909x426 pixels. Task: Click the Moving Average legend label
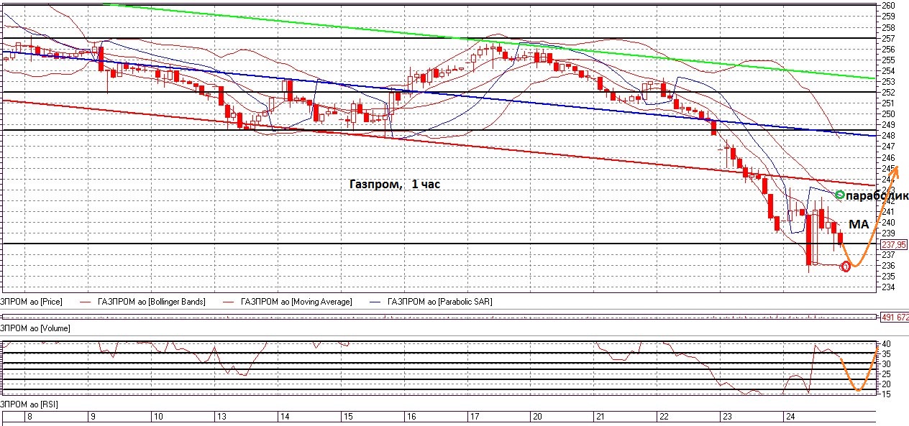coord(296,302)
